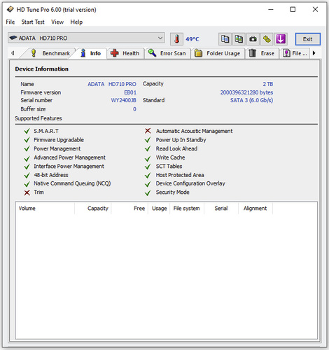Sort by the Free column header

click(x=129, y=209)
